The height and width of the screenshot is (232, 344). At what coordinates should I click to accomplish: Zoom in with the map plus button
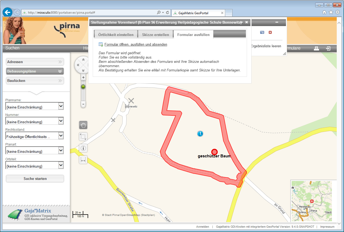(x=83, y=78)
